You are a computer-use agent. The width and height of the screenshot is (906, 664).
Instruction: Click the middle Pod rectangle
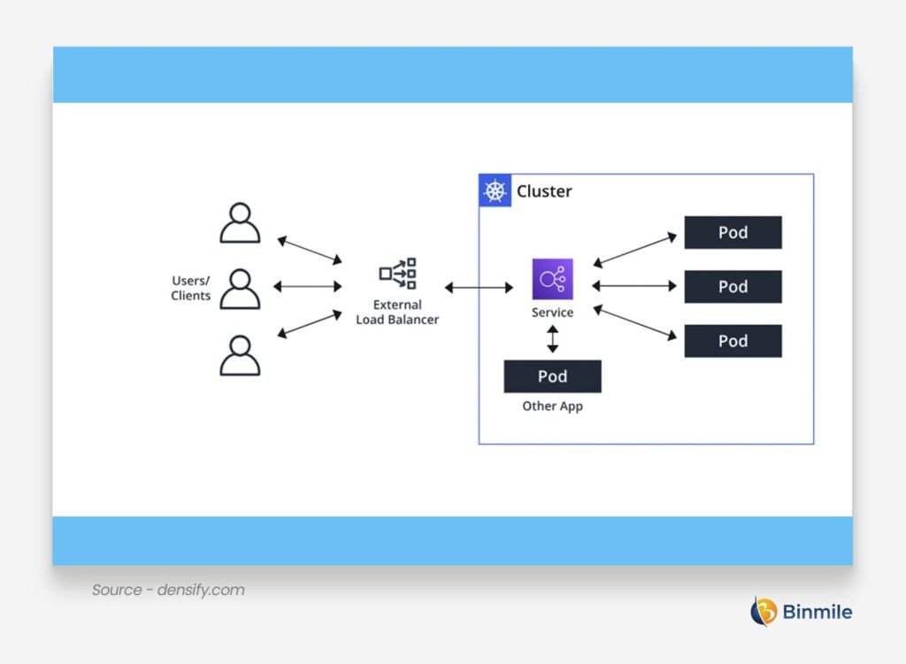(x=733, y=286)
